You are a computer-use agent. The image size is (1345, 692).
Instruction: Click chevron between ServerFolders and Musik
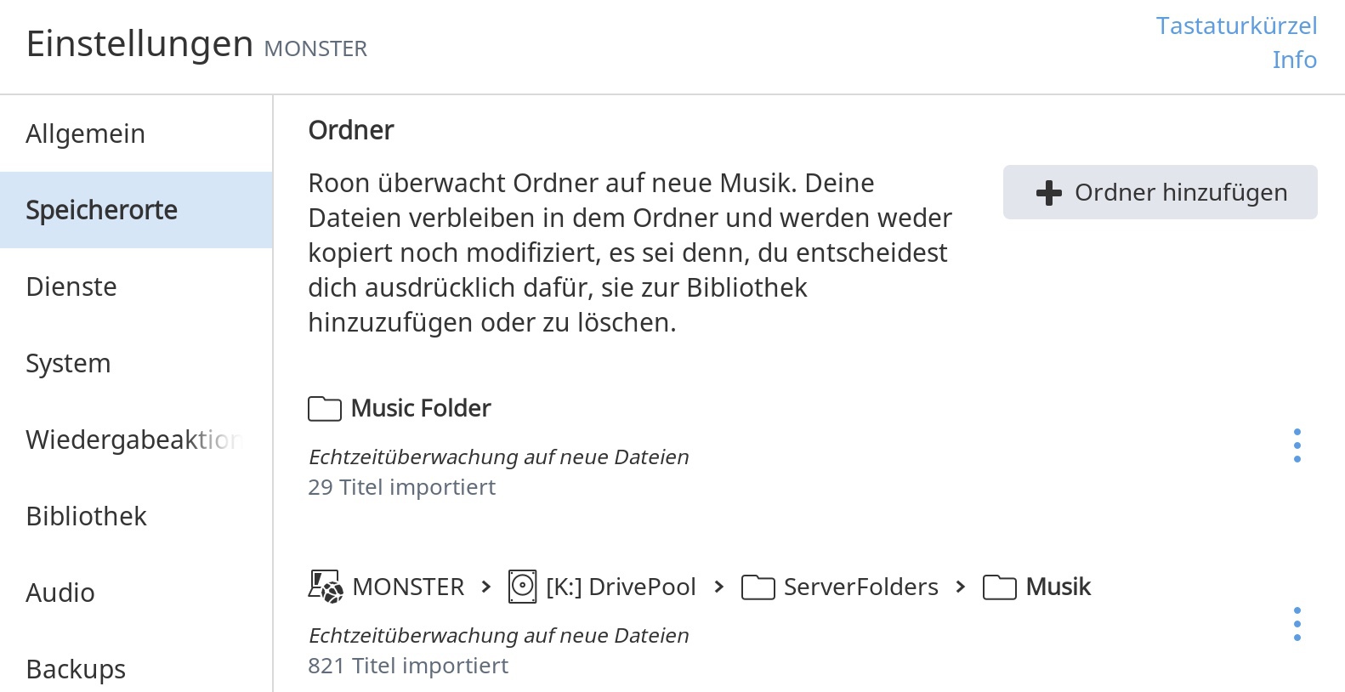(961, 587)
